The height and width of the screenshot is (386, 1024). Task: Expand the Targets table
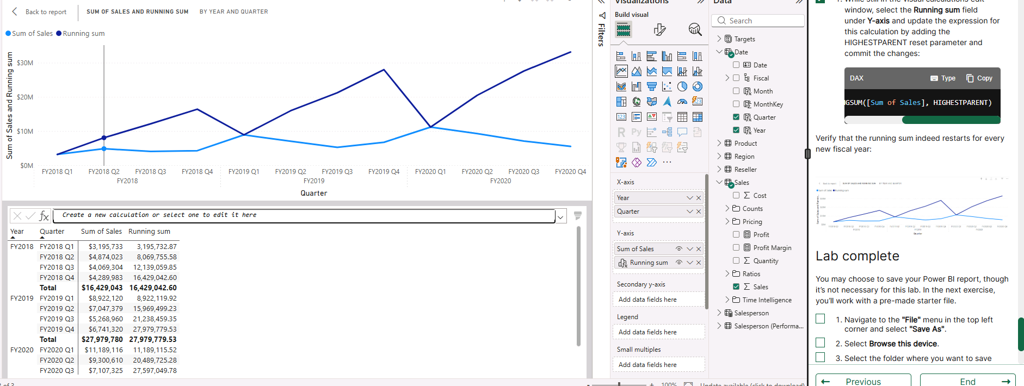tap(719, 39)
